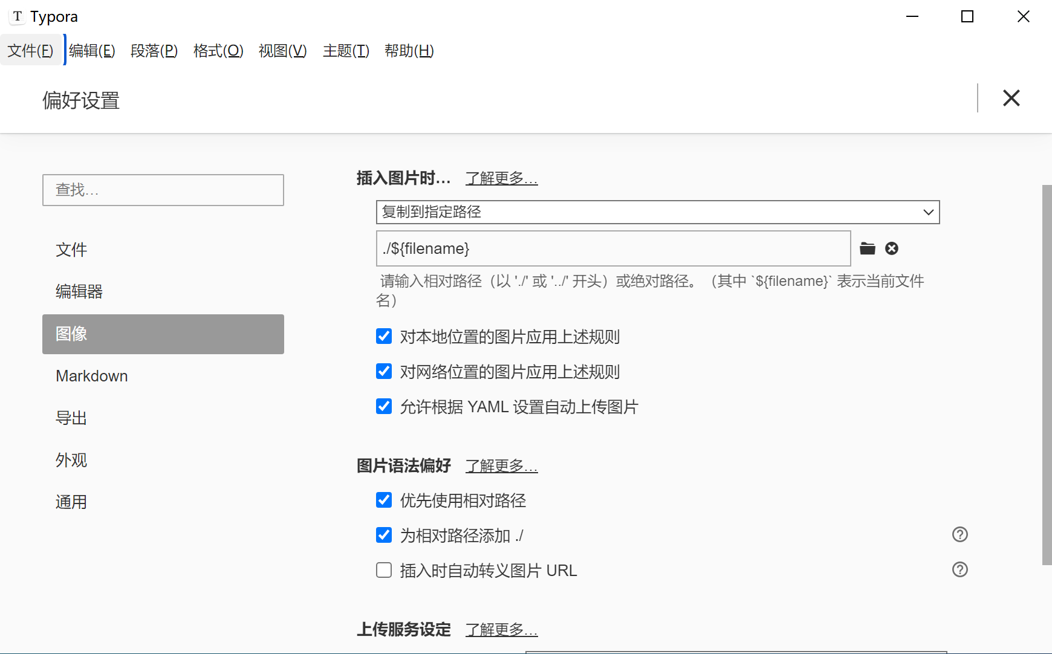Toggle 对网络位置的图片应用上述规则 checkbox

click(384, 371)
